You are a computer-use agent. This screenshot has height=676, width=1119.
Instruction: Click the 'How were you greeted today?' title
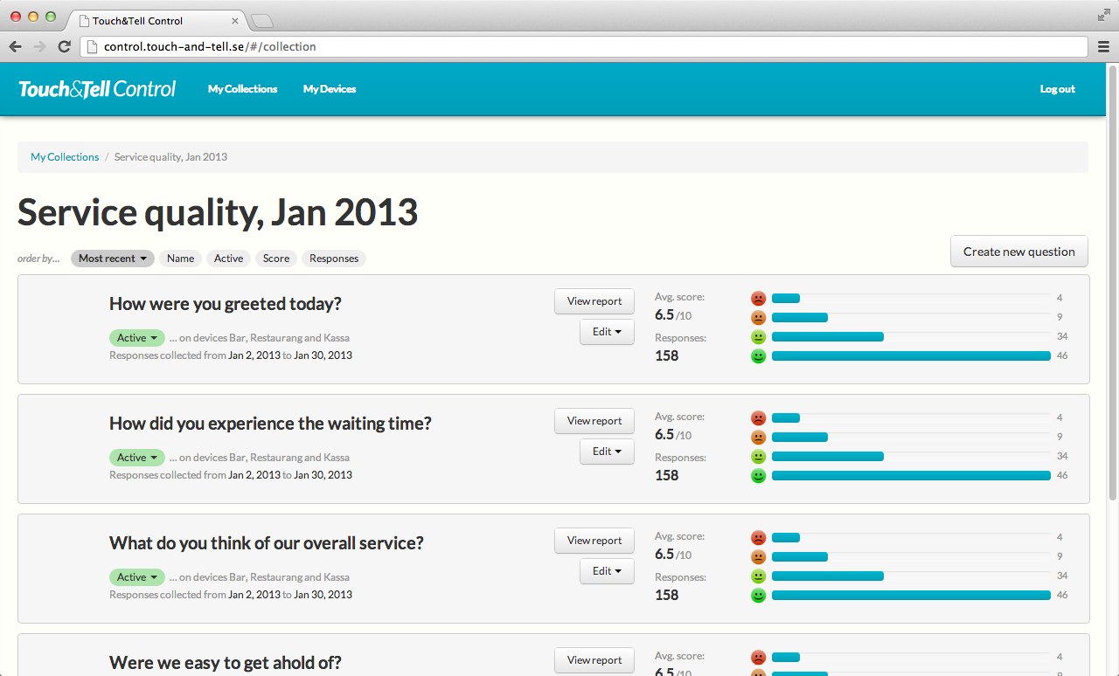click(226, 304)
